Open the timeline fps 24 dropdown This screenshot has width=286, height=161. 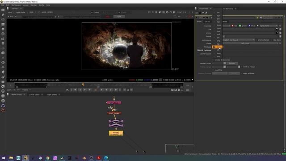(11, 90)
